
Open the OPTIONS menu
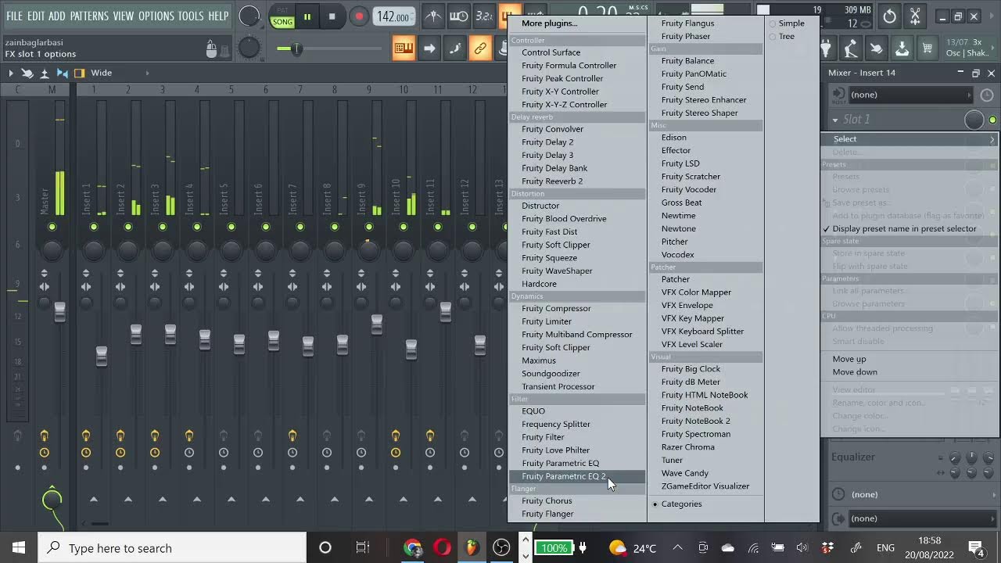pos(156,16)
